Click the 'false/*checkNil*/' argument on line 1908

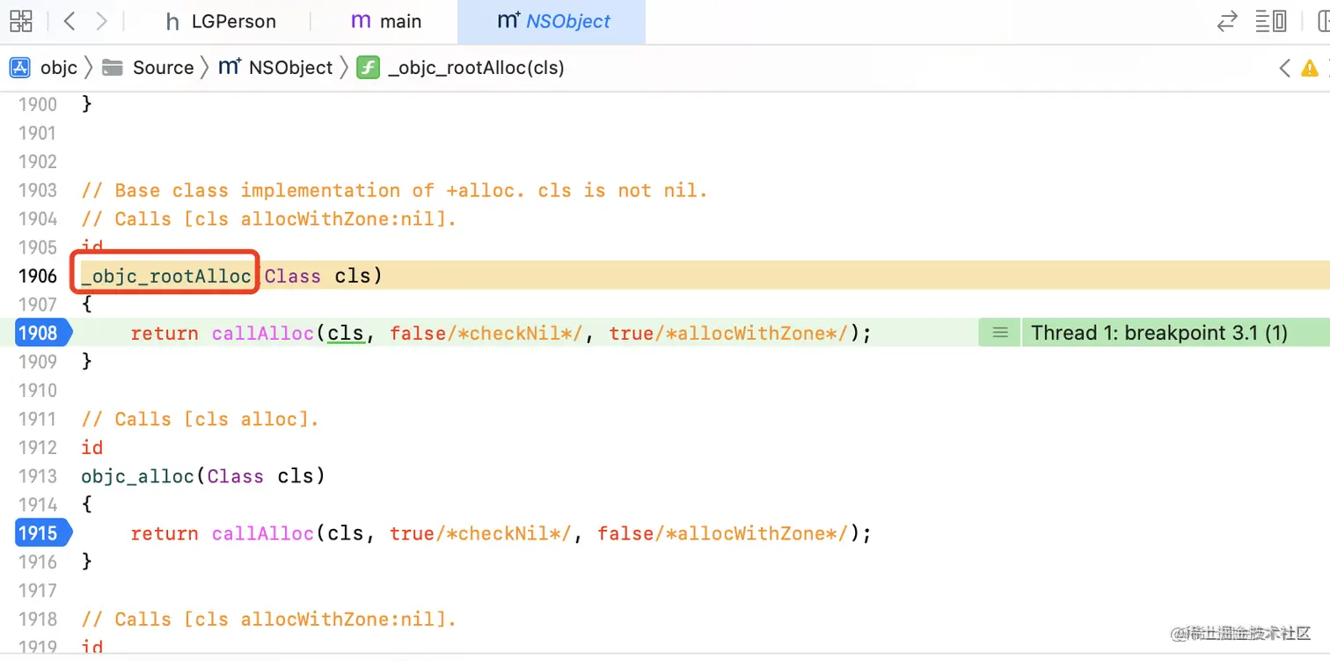click(x=487, y=334)
